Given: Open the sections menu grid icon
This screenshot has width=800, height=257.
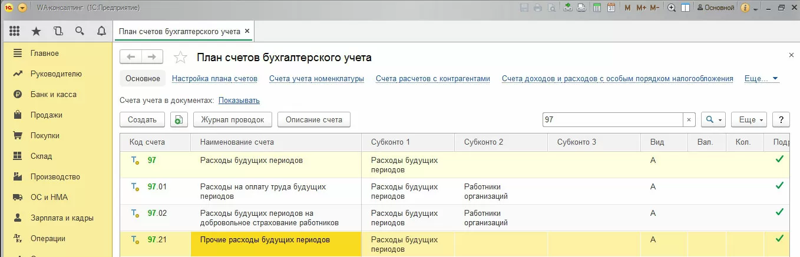Looking at the screenshot, I should (15, 31).
